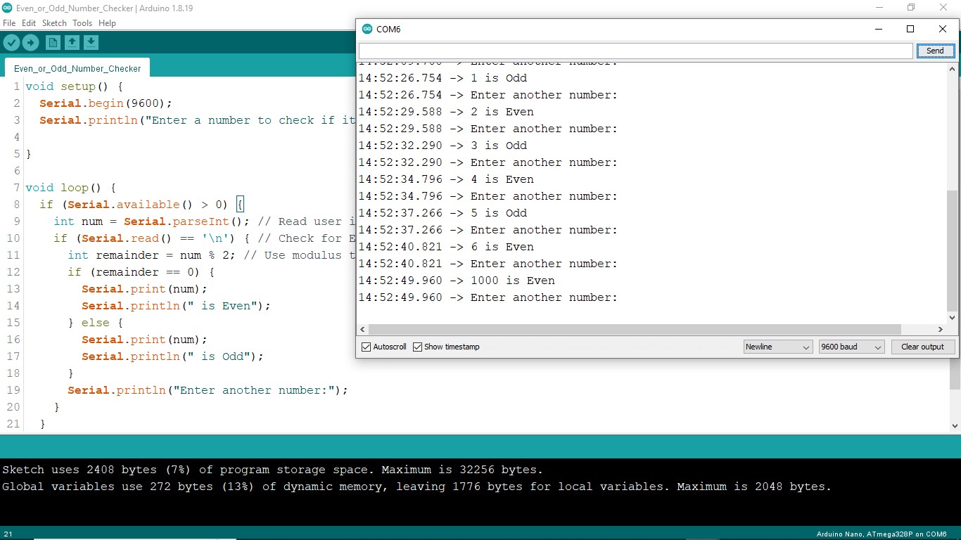Click 'Arduino Nano, ATmega328P on COM6' status text
Viewport: 961px width, 540px height.
[x=882, y=534]
